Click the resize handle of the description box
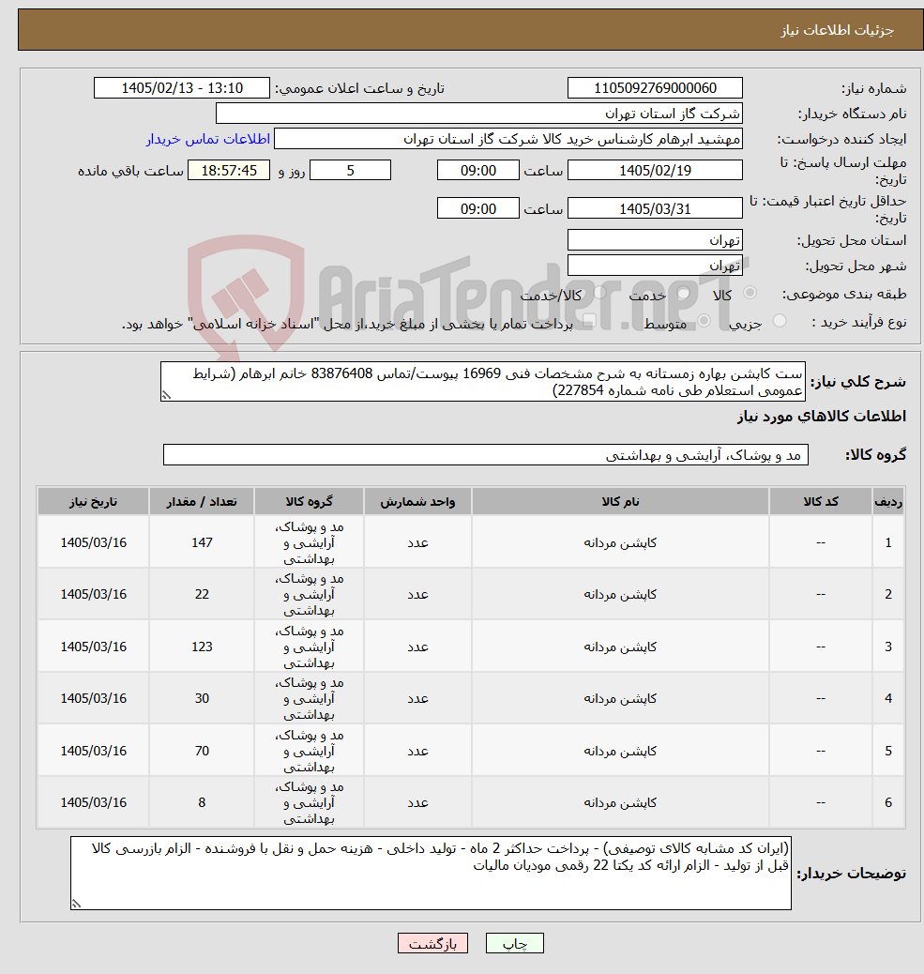 tap(166, 395)
